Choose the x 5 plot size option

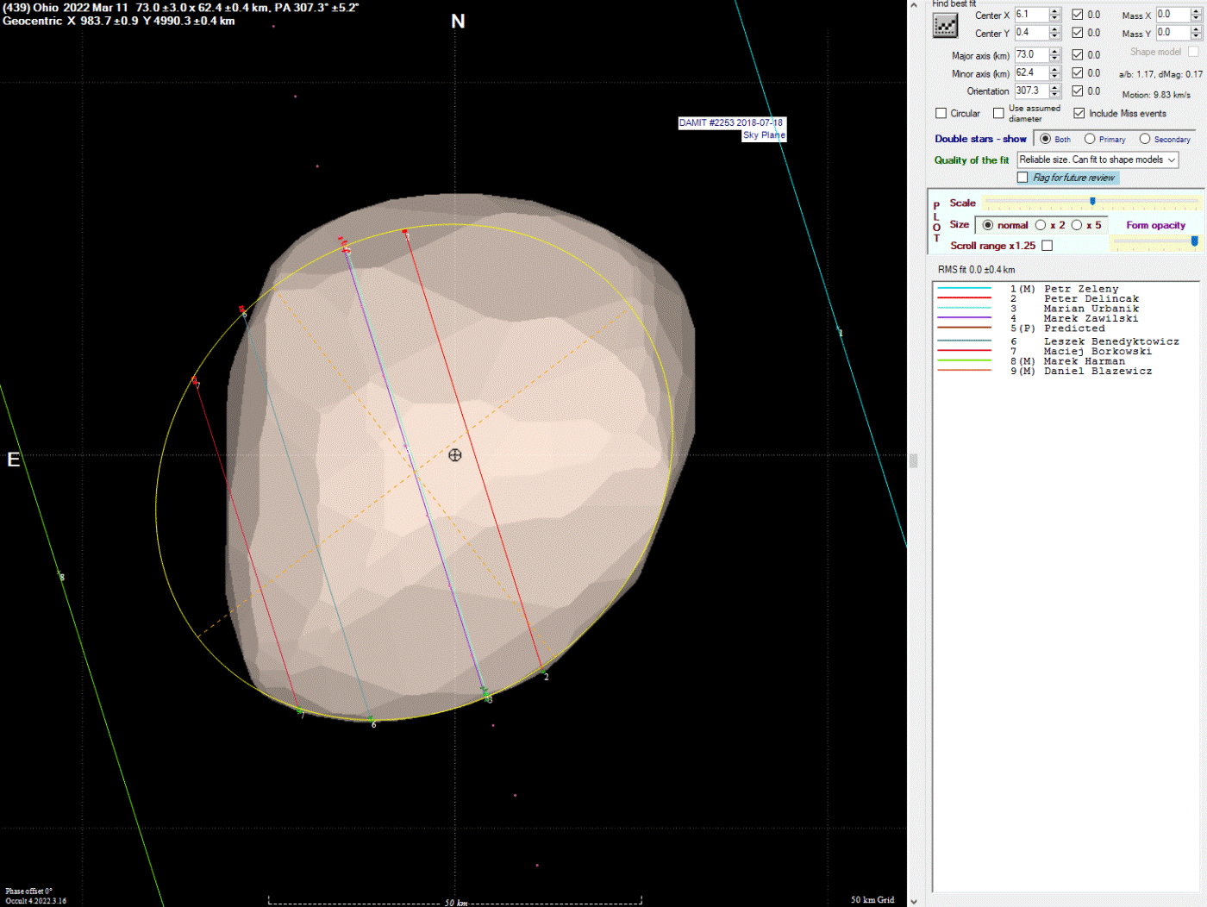tap(1077, 225)
